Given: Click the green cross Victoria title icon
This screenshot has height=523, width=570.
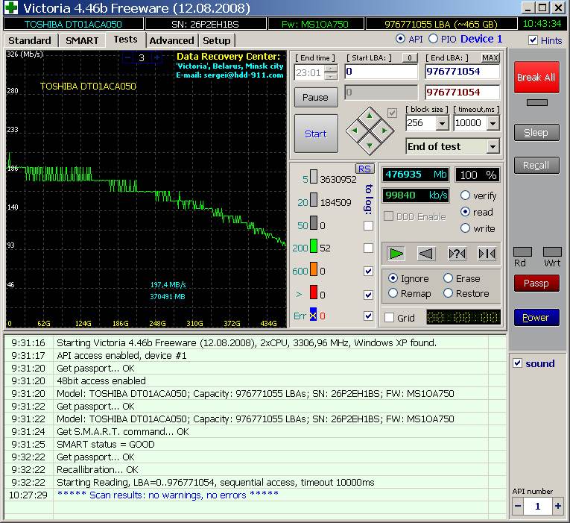Looking at the screenshot, I should 11,7.
